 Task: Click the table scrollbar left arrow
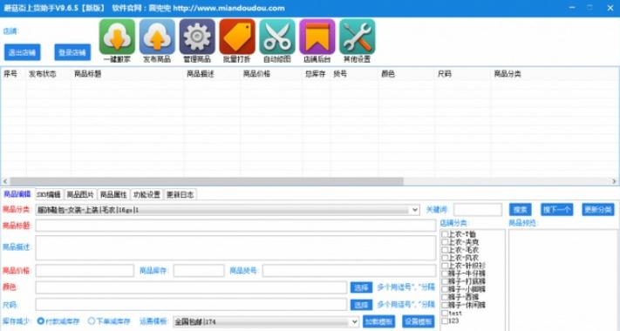4,181
